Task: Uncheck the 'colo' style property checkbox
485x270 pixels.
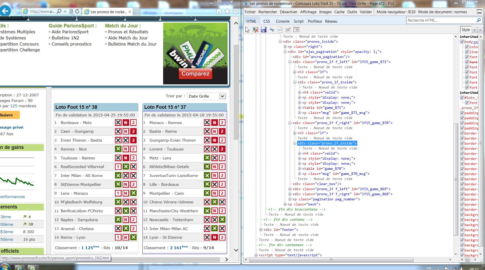Action: point(467,47)
